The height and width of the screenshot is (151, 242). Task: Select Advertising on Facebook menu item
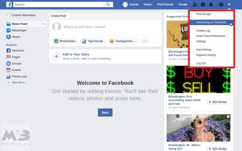click(x=211, y=22)
